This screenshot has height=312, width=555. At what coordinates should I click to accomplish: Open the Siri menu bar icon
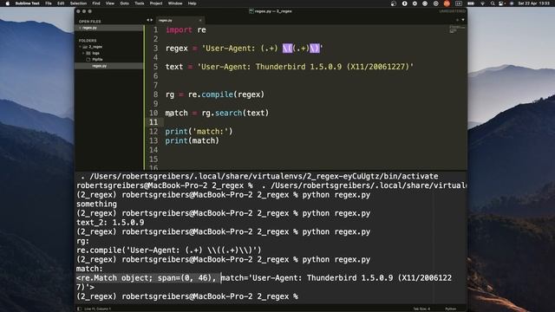point(512,3)
